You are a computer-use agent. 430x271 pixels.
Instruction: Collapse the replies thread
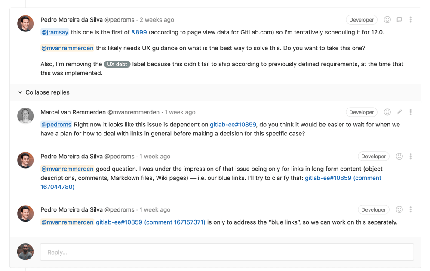(x=43, y=92)
